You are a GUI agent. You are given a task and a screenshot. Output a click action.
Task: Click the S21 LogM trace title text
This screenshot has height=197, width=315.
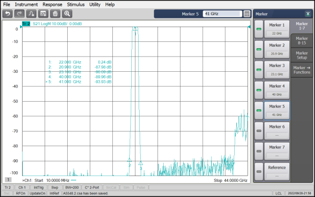point(57,24)
